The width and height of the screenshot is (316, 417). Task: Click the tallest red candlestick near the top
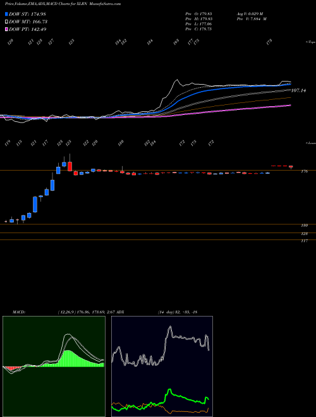click(x=70, y=165)
